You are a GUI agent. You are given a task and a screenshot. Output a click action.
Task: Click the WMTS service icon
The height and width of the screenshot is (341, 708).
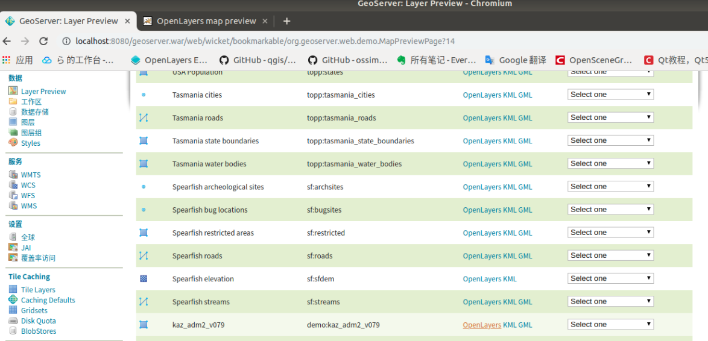click(x=13, y=175)
